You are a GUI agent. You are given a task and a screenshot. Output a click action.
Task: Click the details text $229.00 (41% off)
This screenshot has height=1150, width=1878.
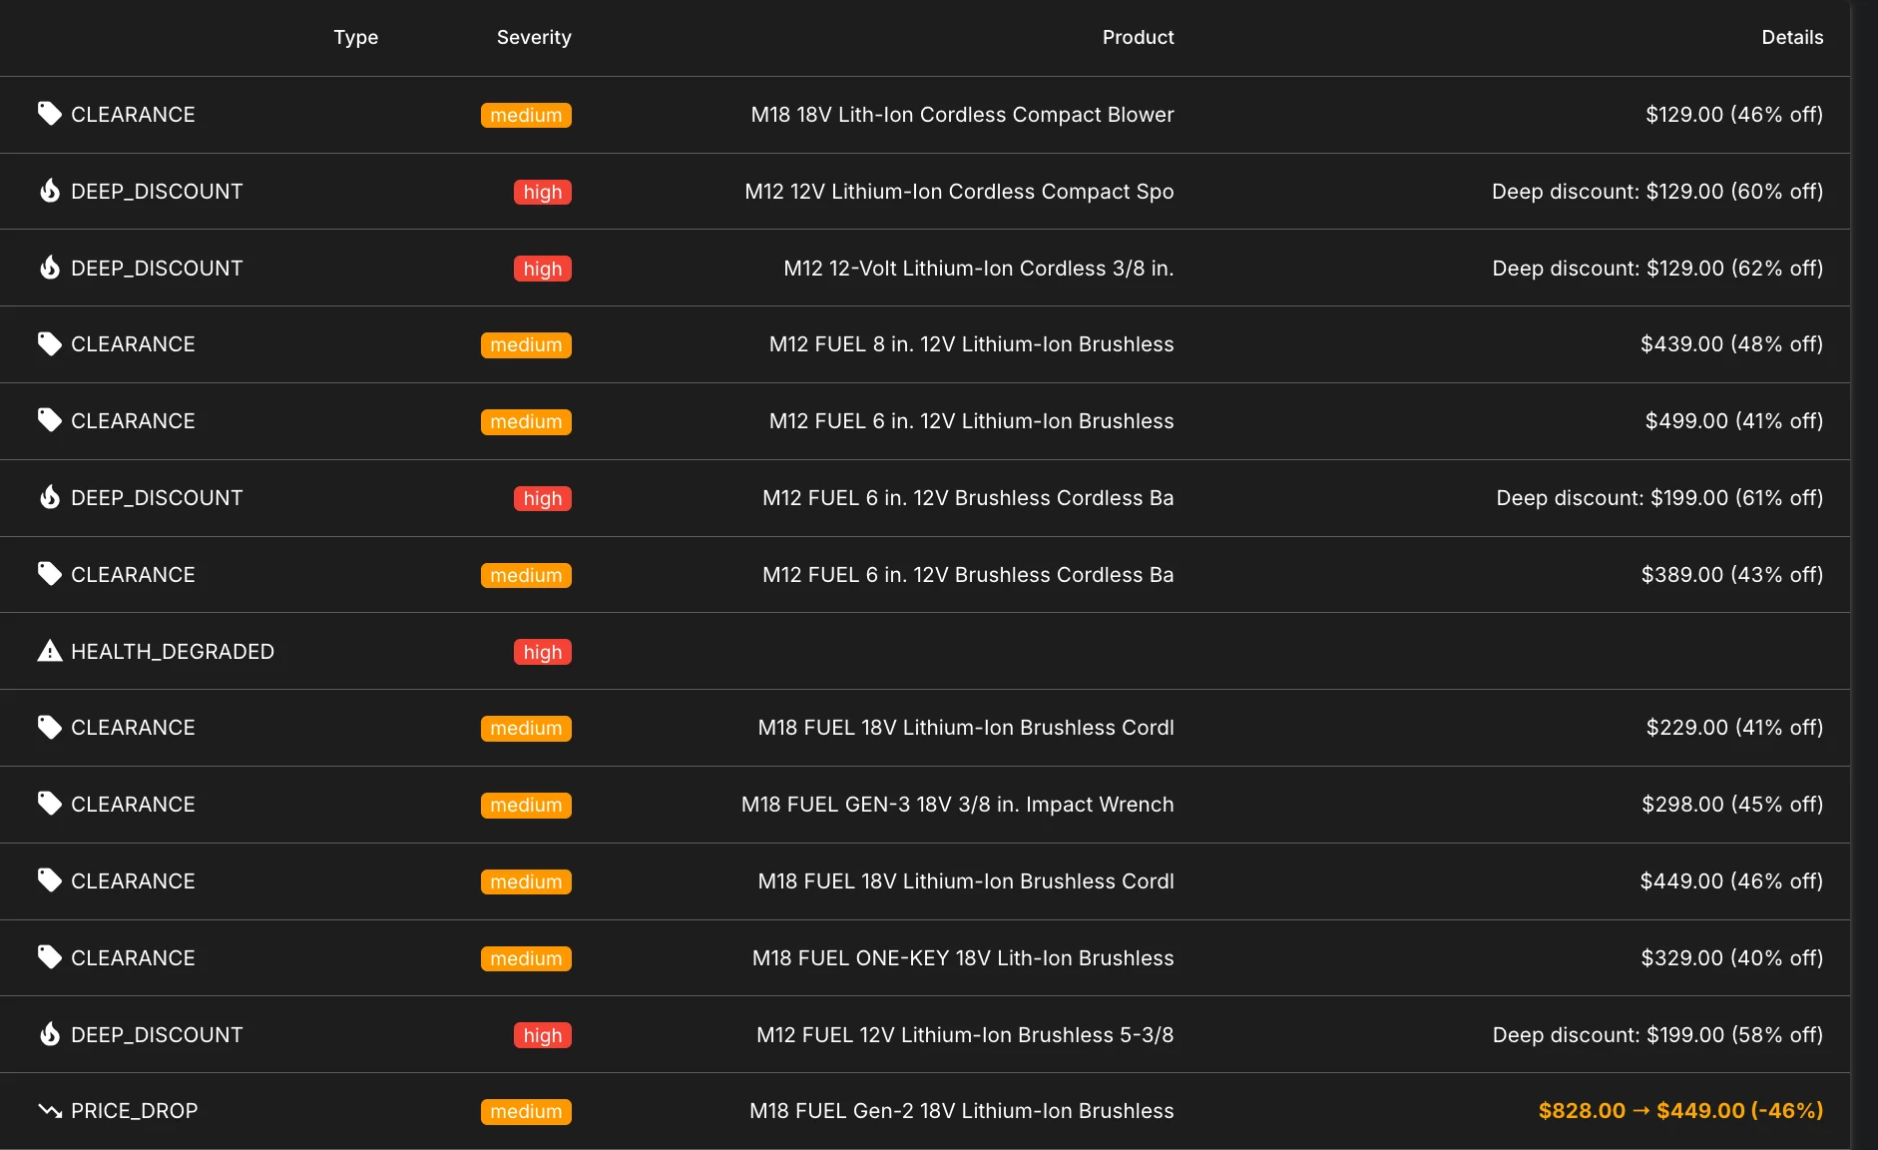pos(1734,728)
